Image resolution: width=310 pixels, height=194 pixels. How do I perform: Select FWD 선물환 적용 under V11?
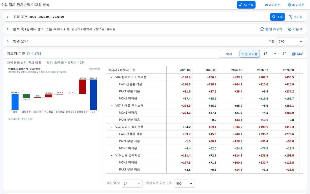[130, 134]
